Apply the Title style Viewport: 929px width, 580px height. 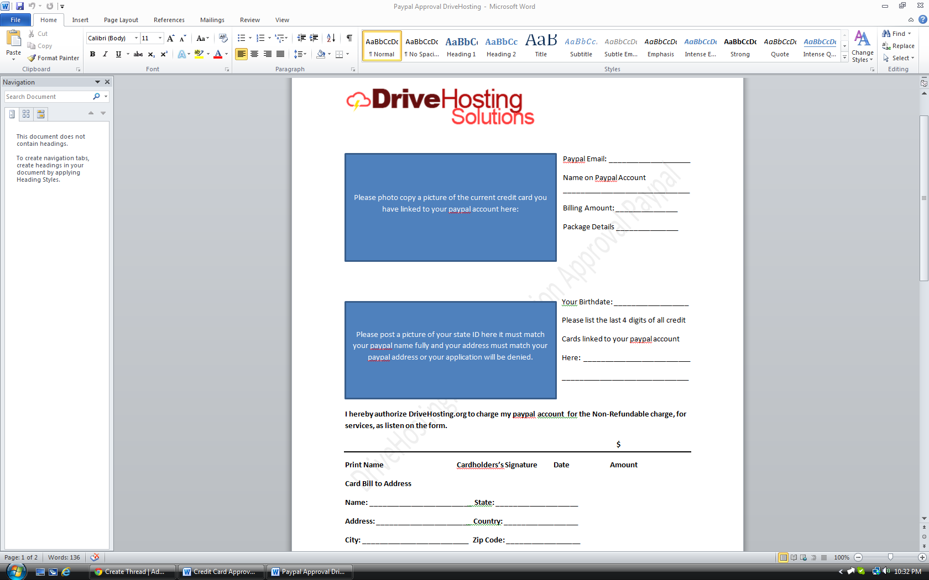(541, 46)
